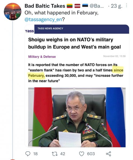Image resolution: width=133 pixels, height=160 pixels.
Task: Open the Bad Baltic Takes display name
Action: [x=45, y=6]
